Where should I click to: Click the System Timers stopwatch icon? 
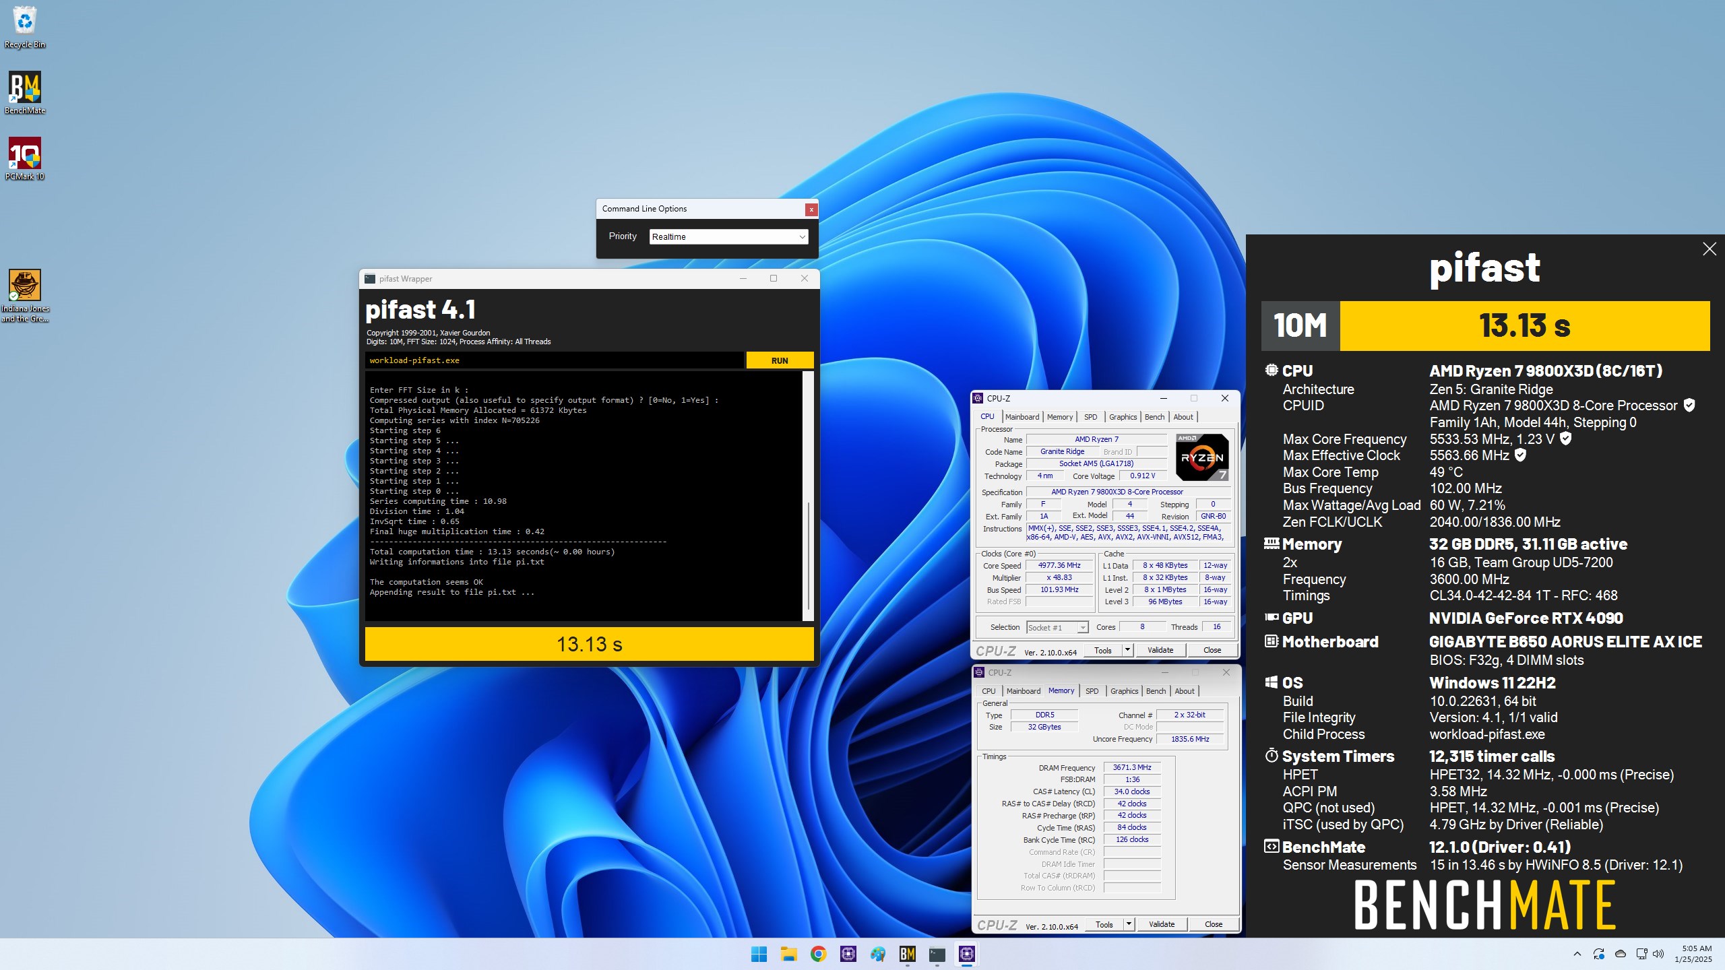pyautogui.click(x=1272, y=756)
